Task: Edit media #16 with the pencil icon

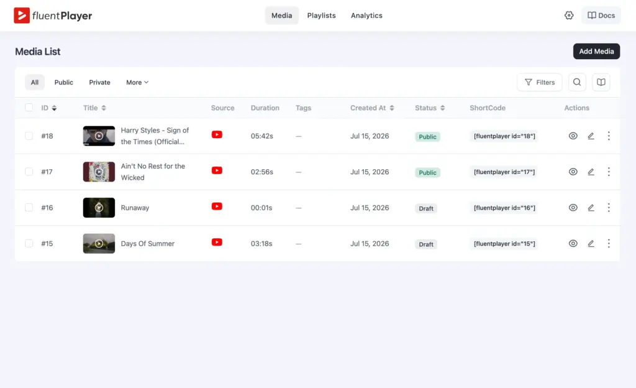Action: (x=591, y=208)
